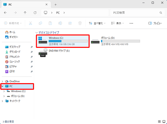Click the search magnifier icon
This screenshot has height=124, width=167.
pyautogui.click(x=161, y=13)
